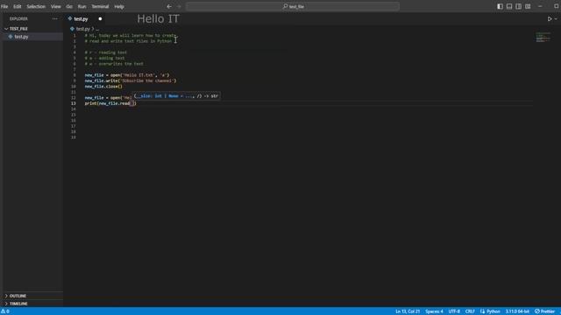Viewport: 561px width, 315px height.
Task: Change indentation via Spaces: 4
Action: pyautogui.click(x=434, y=311)
